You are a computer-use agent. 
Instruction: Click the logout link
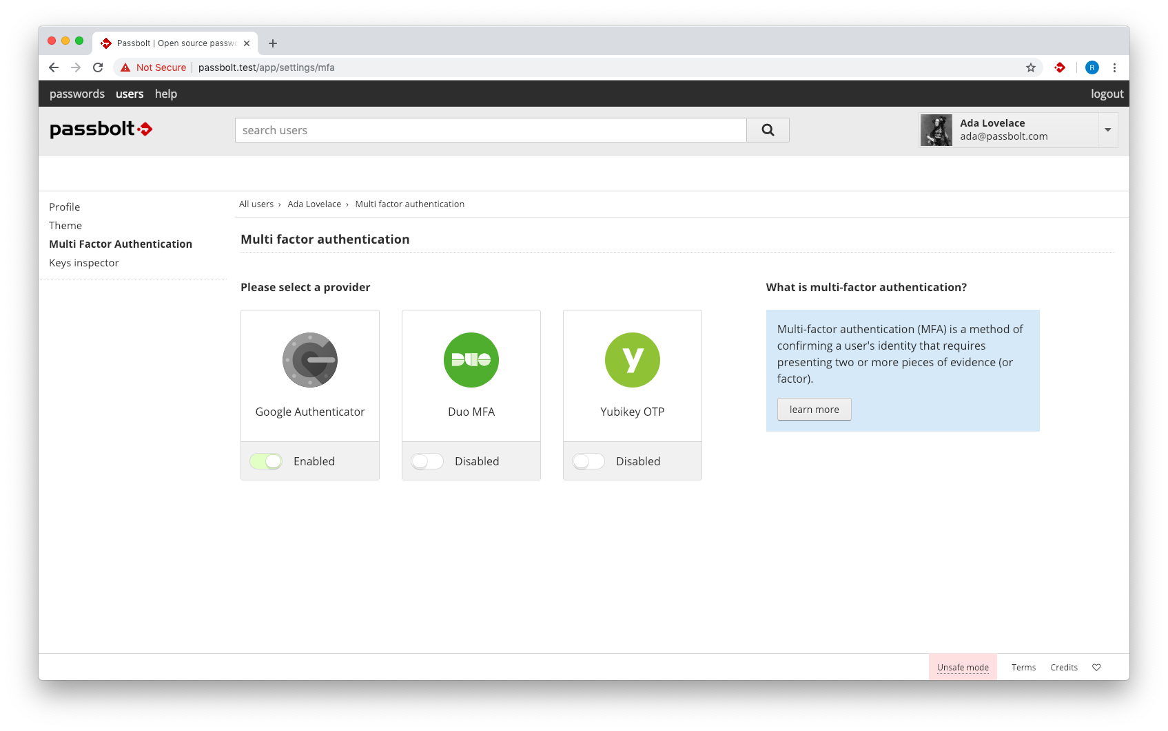pyautogui.click(x=1107, y=94)
